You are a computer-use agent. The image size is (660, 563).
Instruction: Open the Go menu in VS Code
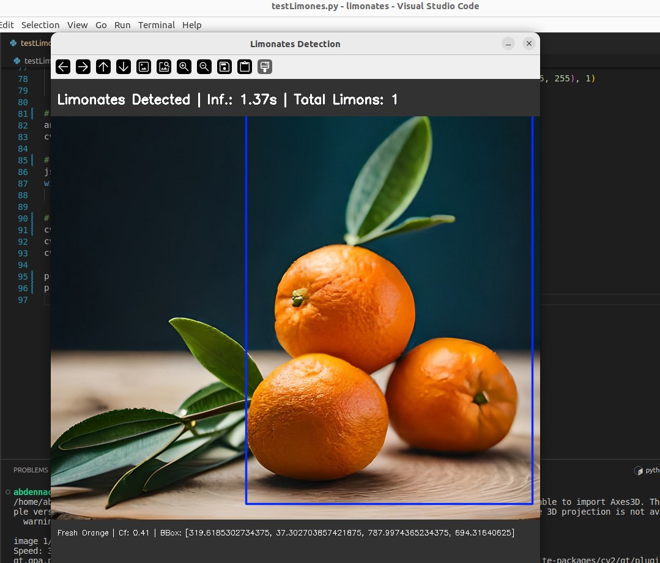(x=101, y=25)
